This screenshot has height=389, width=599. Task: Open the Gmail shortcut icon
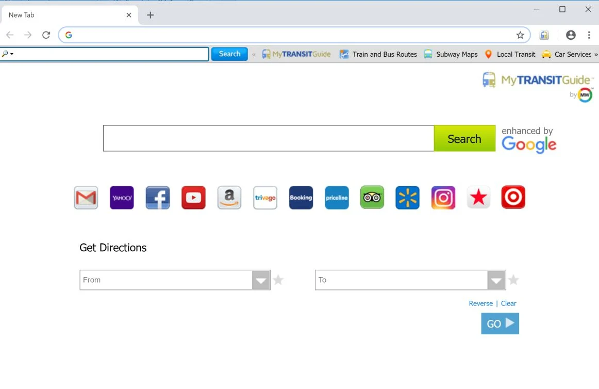coord(86,198)
